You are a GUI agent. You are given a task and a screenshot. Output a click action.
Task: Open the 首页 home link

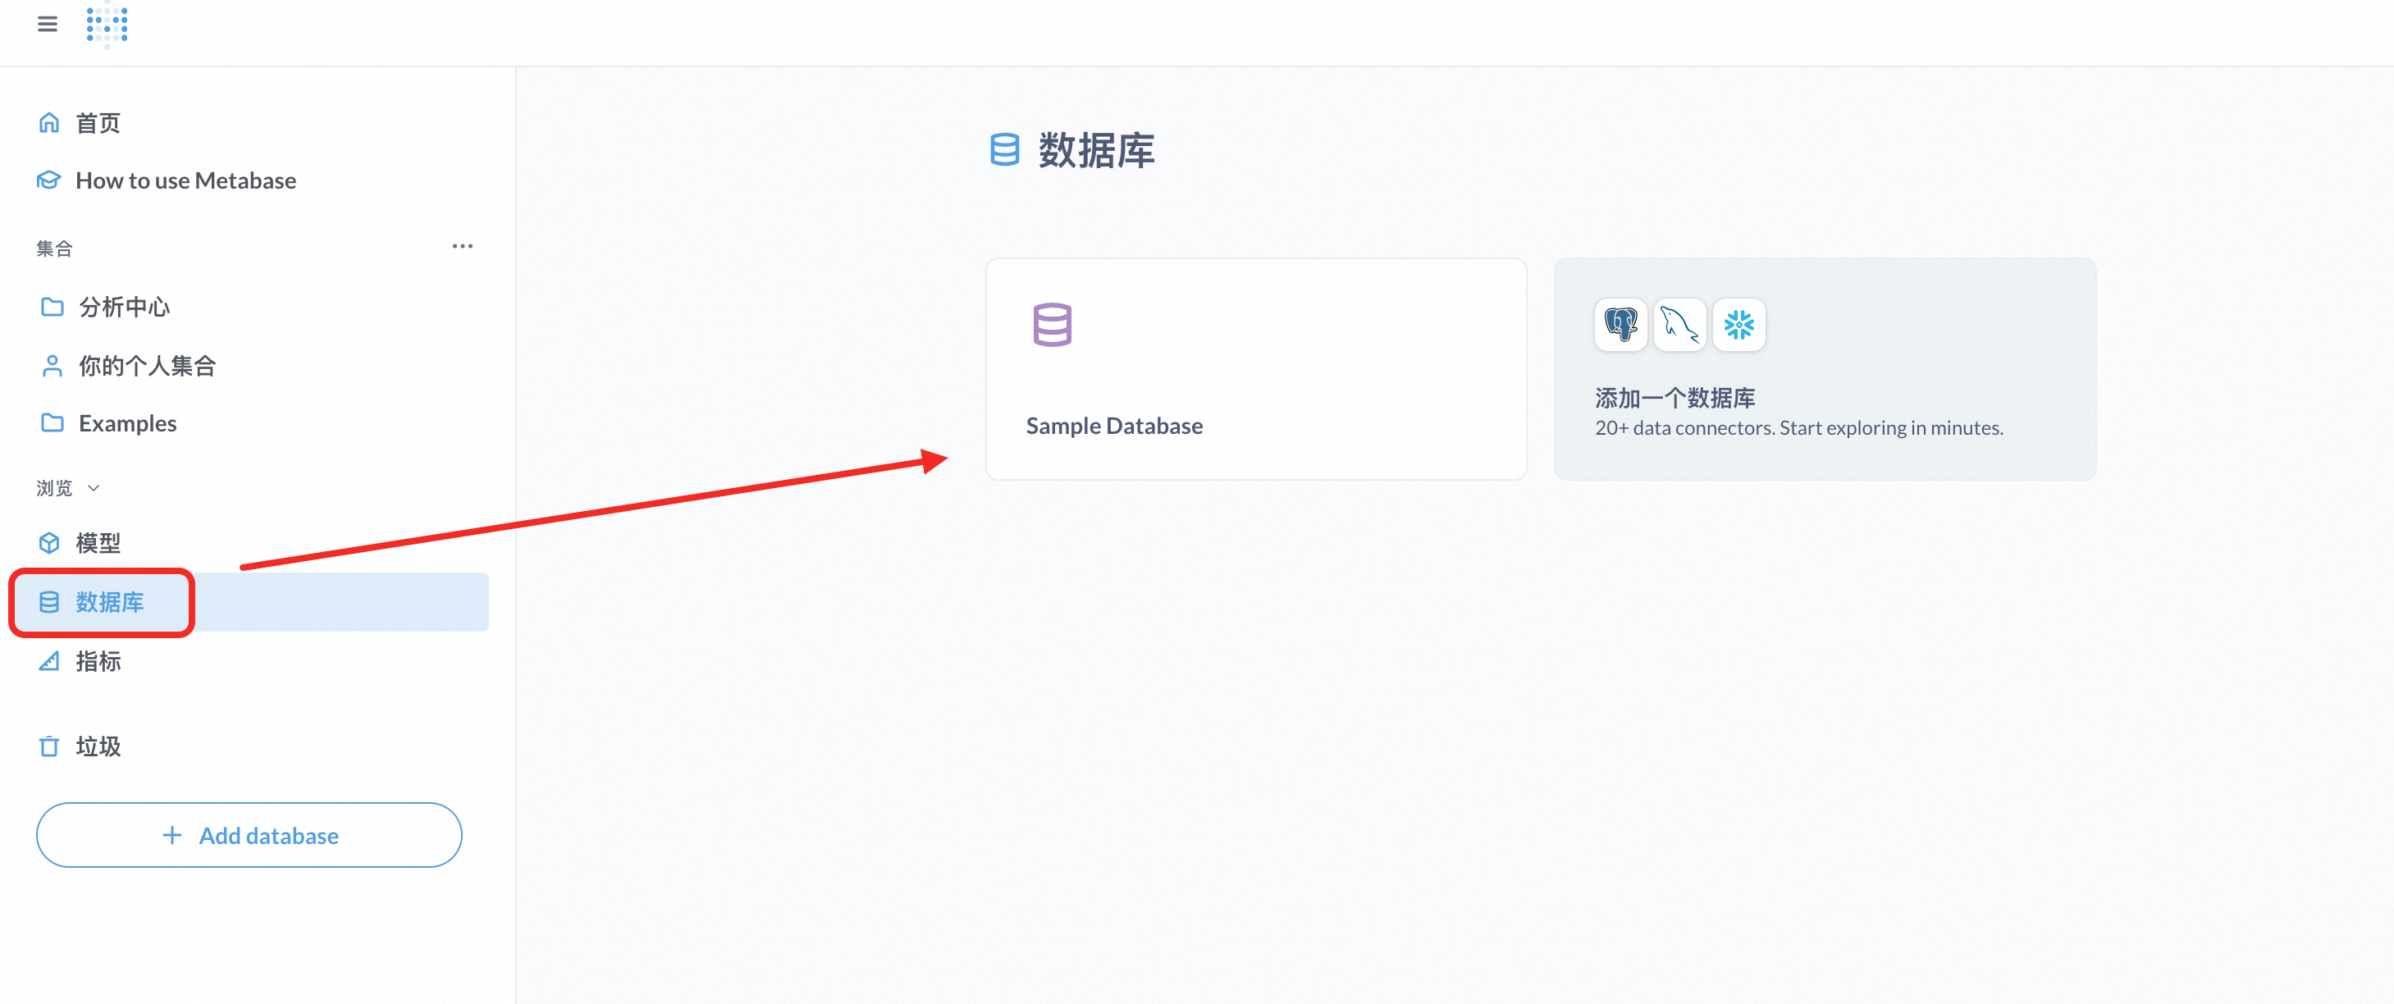pos(98,122)
